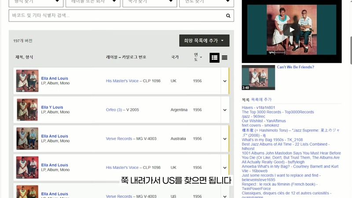
Task: Open the first Ella And Louis UK title
Action: [x=55, y=78]
